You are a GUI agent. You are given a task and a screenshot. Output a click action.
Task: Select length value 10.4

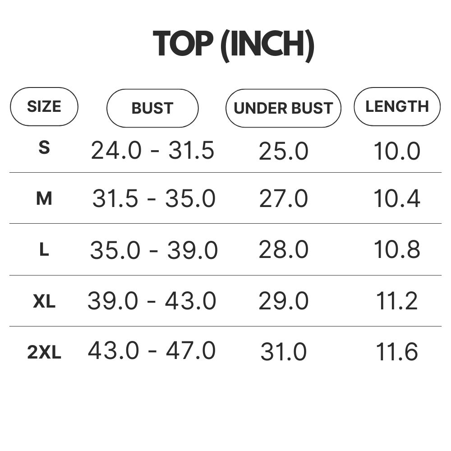pos(397,198)
